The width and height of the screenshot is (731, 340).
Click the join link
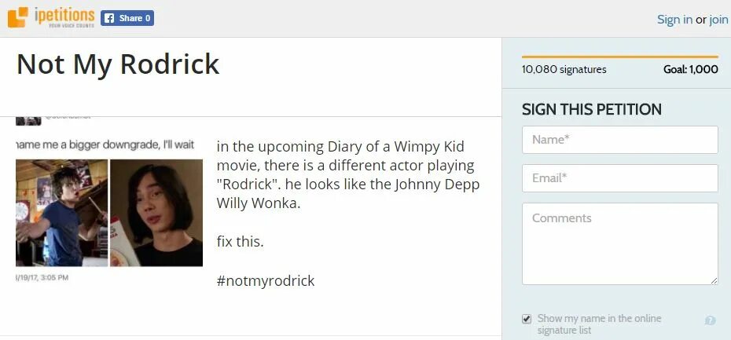718,20
